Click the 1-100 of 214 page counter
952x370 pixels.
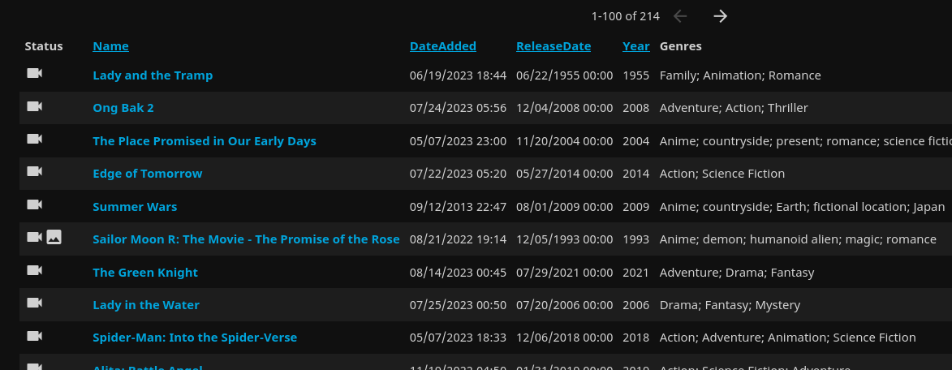tap(625, 16)
